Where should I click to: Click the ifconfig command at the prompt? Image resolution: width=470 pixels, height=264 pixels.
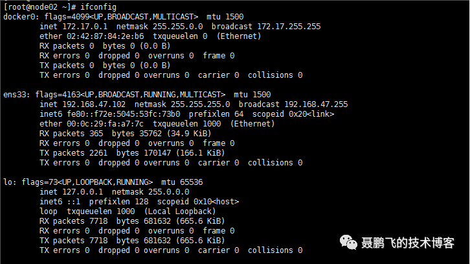click(x=98, y=7)
